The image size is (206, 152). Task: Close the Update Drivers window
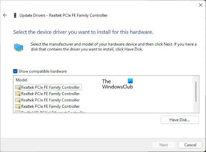[x=201, y=5]
